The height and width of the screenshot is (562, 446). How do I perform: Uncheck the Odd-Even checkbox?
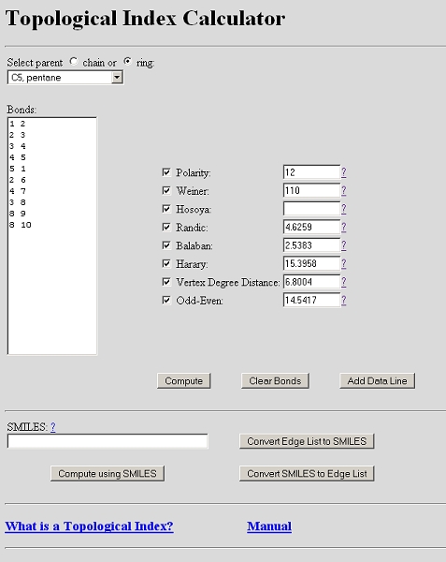166,300
